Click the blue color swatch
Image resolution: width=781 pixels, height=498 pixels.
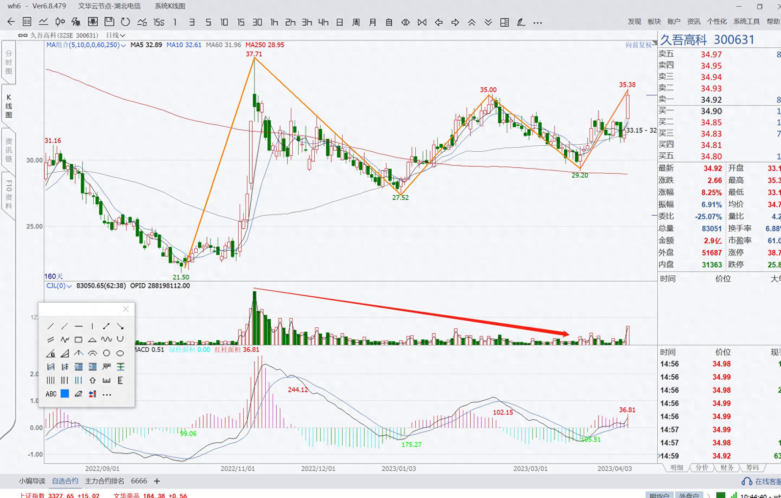pyautogui.click(x=65, y=394)
